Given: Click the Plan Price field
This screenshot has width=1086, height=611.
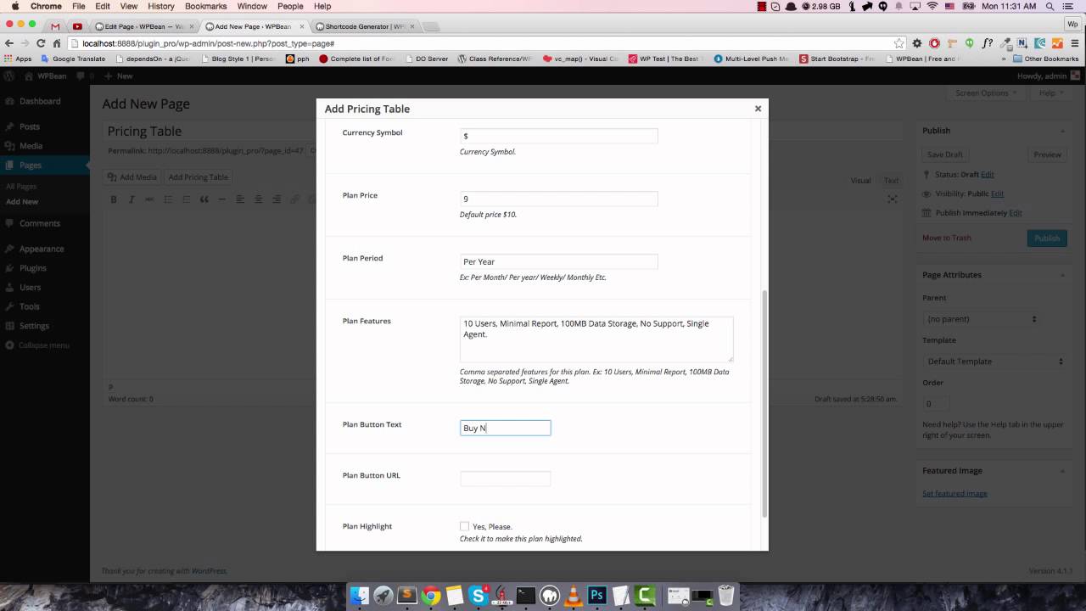Looking at the screenshot, I should point(558,199).
